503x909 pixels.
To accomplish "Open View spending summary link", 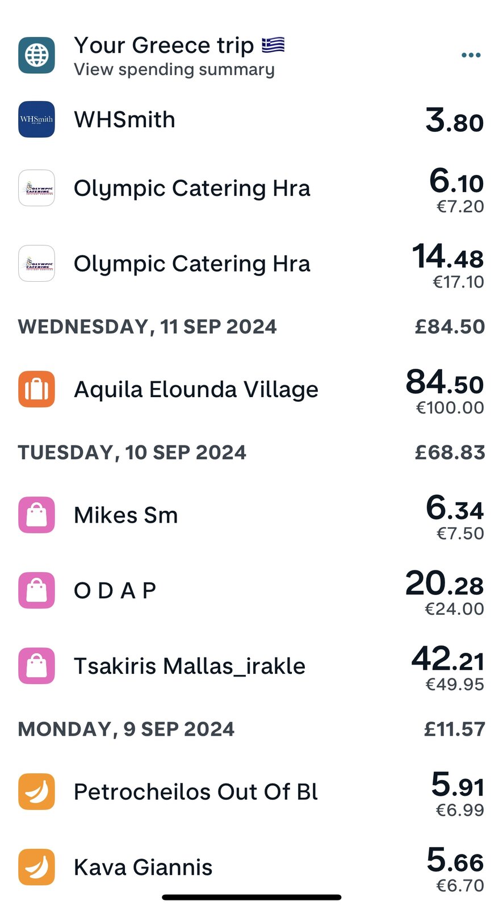I will point(174,70).
